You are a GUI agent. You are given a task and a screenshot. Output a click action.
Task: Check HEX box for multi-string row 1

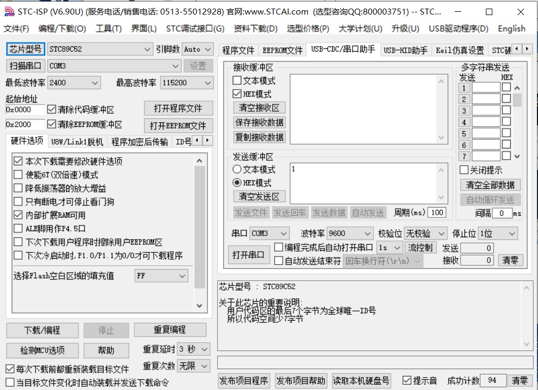[x=506, y=87]
